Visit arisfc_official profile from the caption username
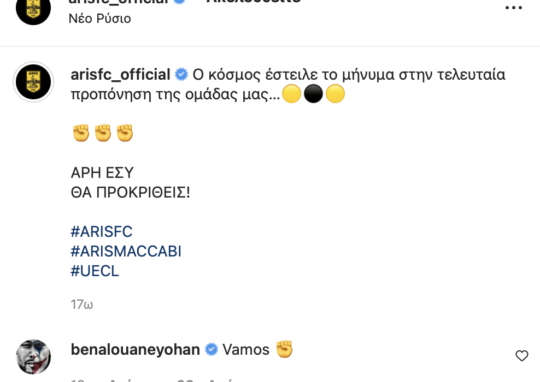This screenshot has width=540, height=382. tap(121, 75)
